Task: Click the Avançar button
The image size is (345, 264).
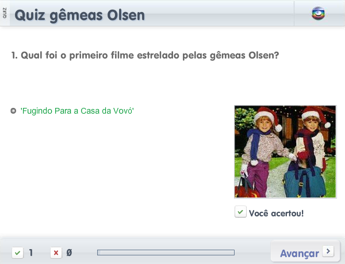Action: click(x=305, y=252)
